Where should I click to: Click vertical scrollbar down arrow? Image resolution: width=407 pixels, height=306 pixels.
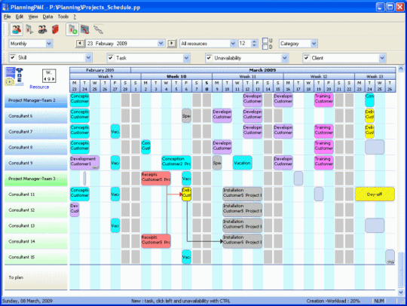[x=401, y=292]
